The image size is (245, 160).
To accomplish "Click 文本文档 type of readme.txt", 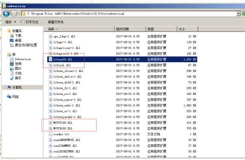I will (154, 134).
